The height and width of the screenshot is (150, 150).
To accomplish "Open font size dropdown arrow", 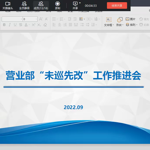I will 36,19.
